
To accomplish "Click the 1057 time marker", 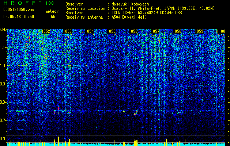I will pyautogui.click(x=155, y=31).
